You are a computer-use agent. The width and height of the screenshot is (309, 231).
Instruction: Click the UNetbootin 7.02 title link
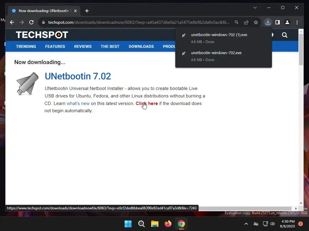click(x=78, y=76)
